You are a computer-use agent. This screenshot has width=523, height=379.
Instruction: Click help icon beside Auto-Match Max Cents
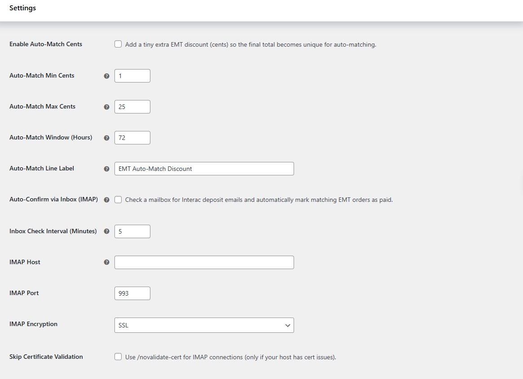(106, 107)
